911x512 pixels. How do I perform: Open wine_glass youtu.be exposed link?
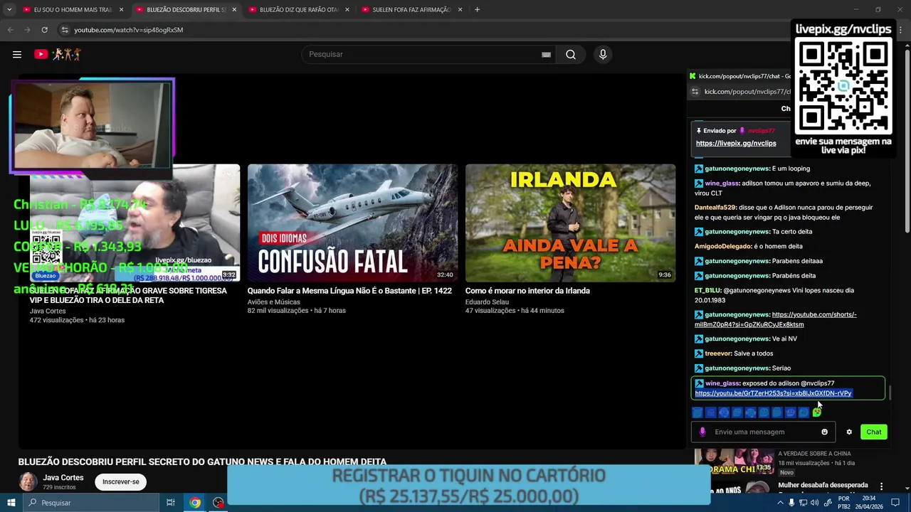(x=773, y=393)
